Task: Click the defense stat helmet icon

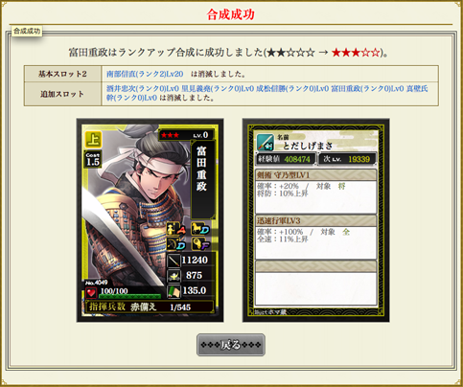Action: [x=174, y=276]
